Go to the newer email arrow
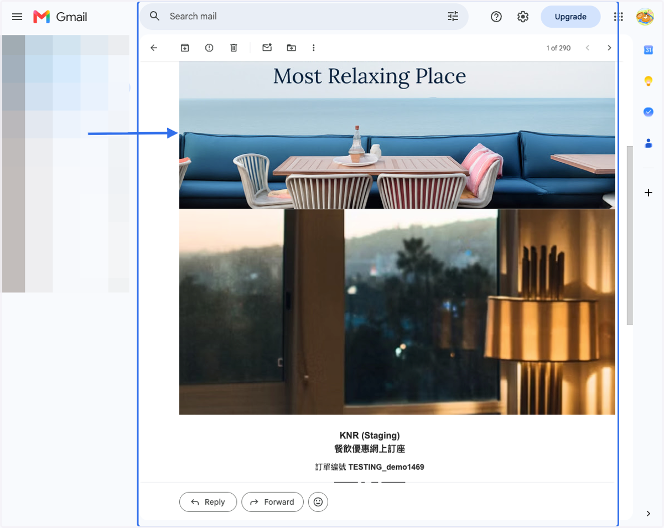 [x=588, y=48]
